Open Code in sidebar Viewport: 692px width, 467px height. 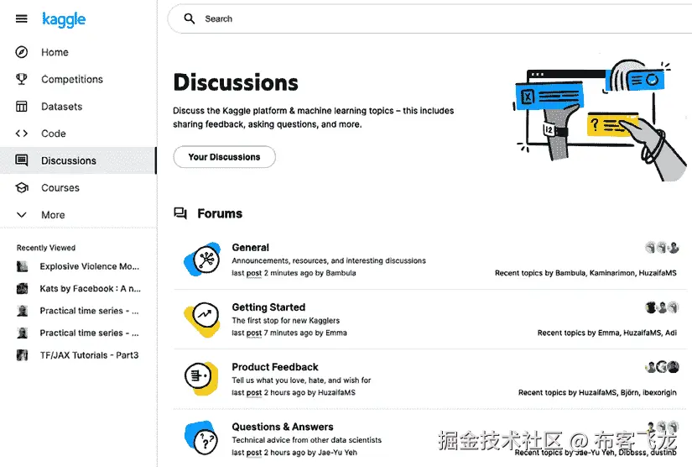54,134
